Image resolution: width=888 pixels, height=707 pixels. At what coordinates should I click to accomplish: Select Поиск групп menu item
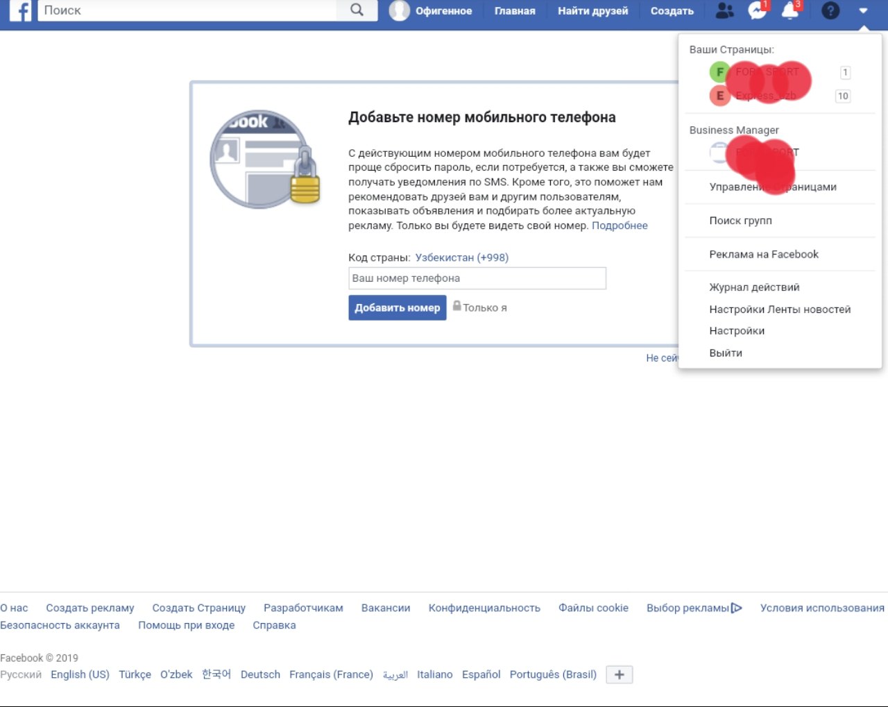tap(740, 221)
